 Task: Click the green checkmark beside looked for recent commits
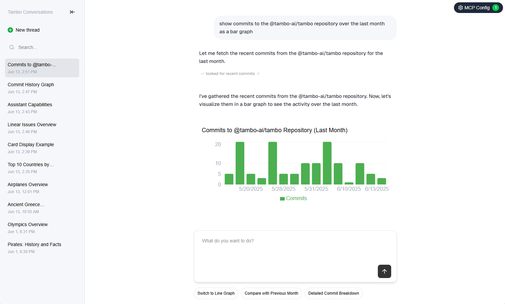(x=202, y=74)
